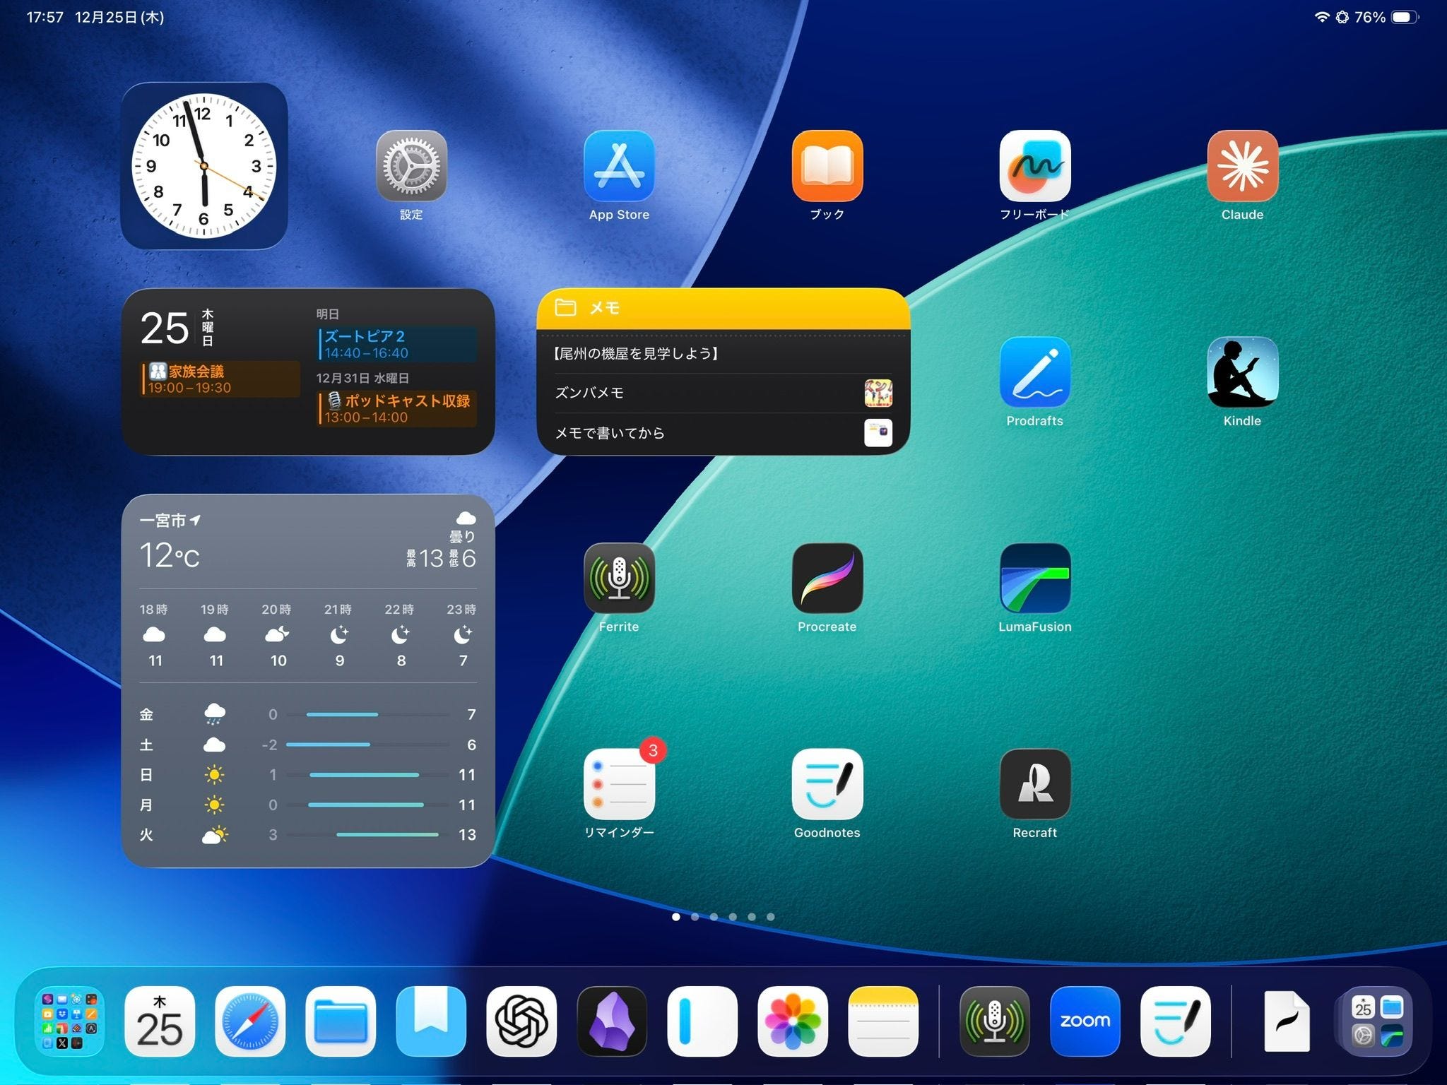Launch the Kindle app
The image size is (1447, 1085).
pos(1242,372)
